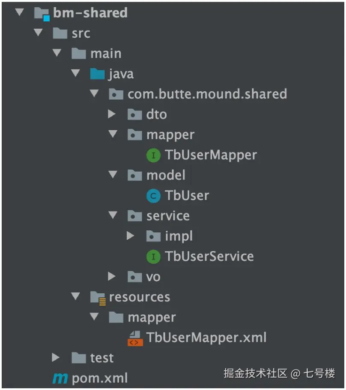
Task: Select the TbUserService interface
Action: point(209,256)
